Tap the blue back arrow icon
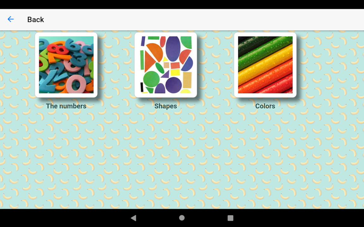 pyautogui.click(x=11, y=19)
